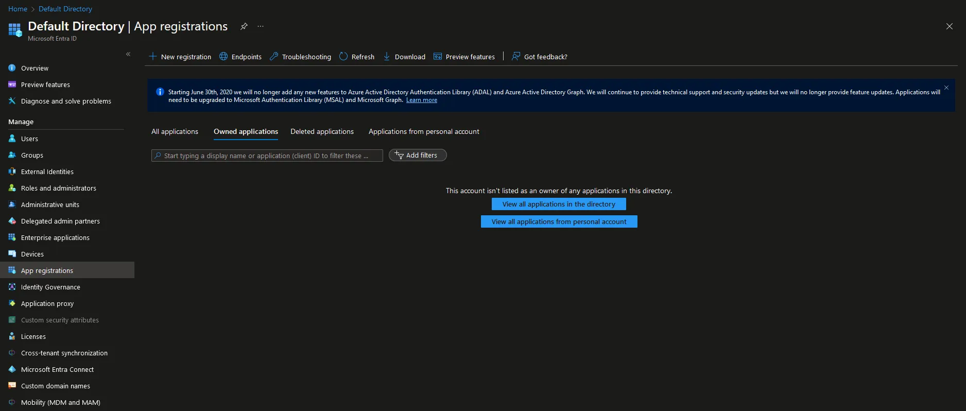Pin the App registrations page
The height and width of the screenshot is (411, 966).
click(244, 26)
